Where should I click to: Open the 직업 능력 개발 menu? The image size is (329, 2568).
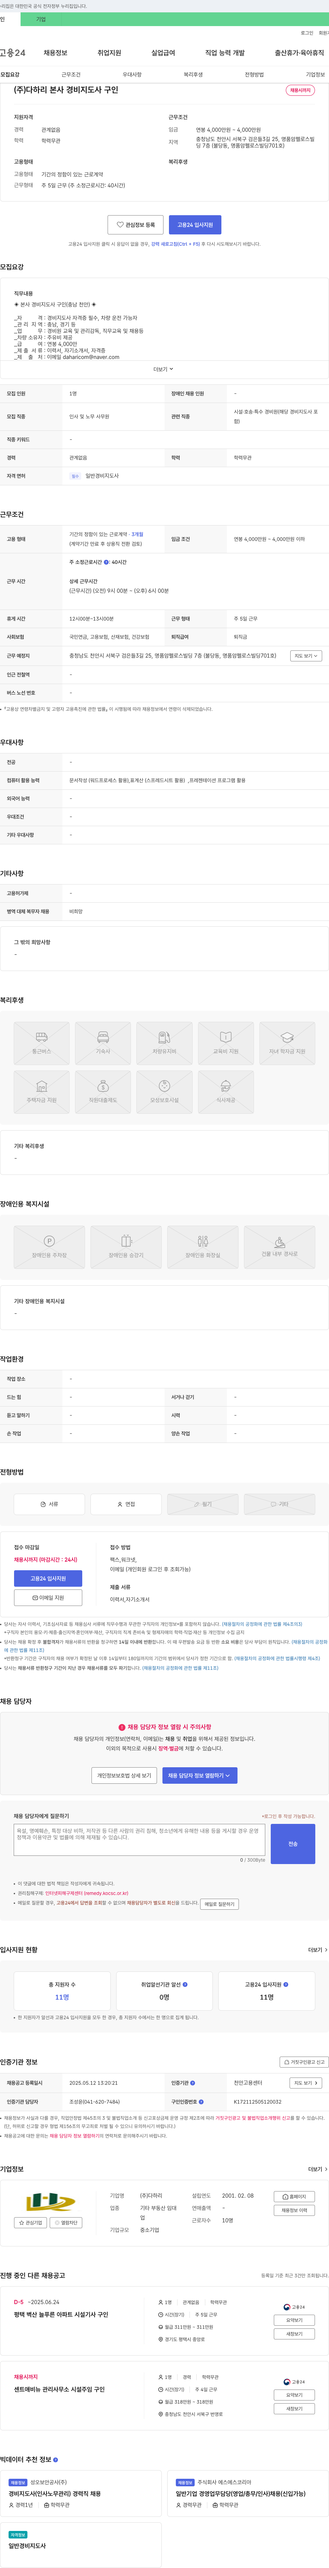[224, 53]
